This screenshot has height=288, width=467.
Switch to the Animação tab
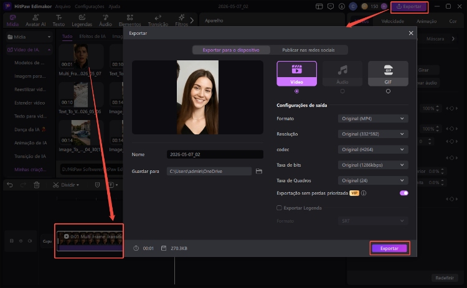427,21
